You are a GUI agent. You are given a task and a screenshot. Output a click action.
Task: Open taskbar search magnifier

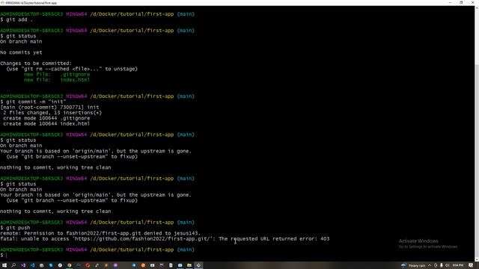click(x=13, y=265)
